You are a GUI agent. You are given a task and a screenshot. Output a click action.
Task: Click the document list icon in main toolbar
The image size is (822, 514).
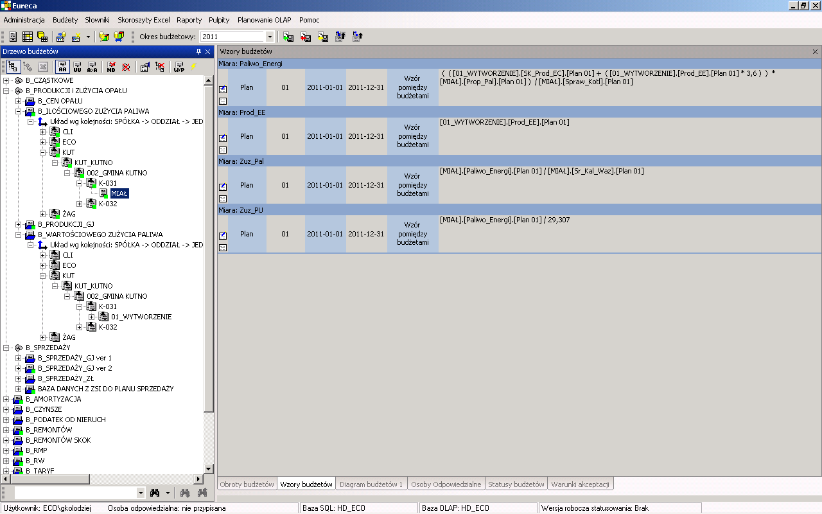[13, 37]
